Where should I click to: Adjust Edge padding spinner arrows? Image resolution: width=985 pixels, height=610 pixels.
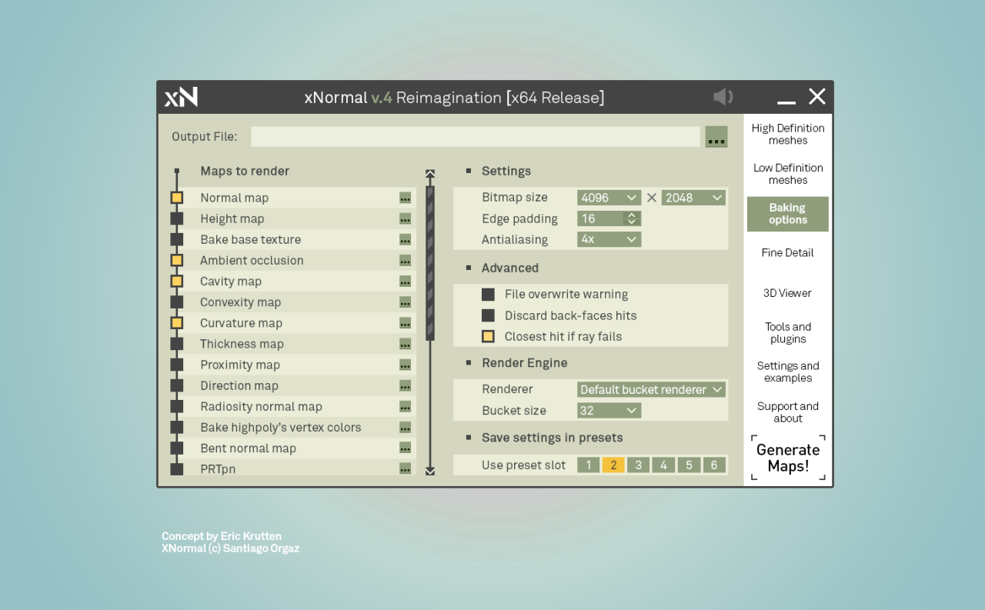click(632, 218)
